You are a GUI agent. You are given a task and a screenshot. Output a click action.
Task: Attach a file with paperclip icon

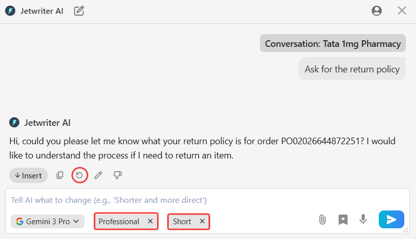322,220
